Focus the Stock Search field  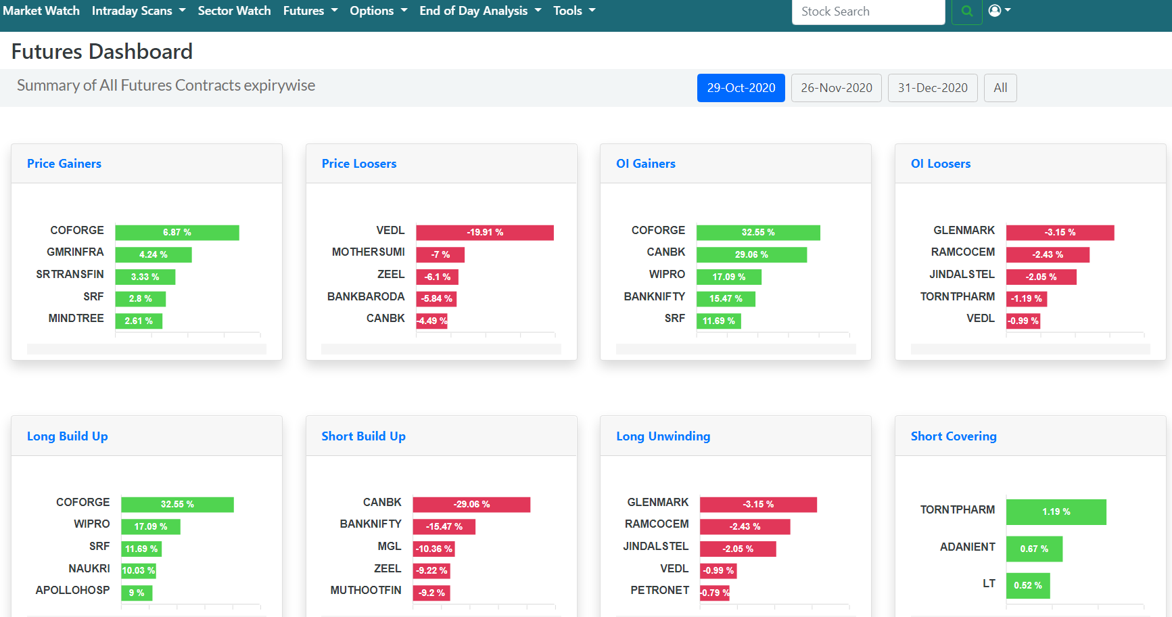point(868,12)
